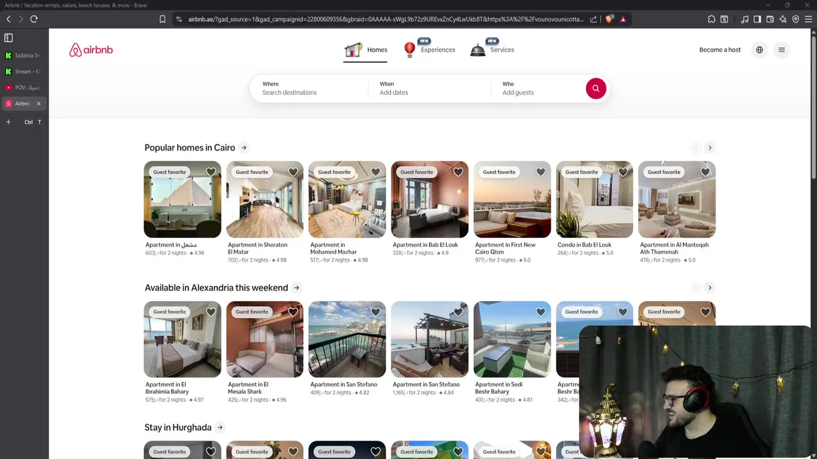Open the globe language selector

click(759, 50)
